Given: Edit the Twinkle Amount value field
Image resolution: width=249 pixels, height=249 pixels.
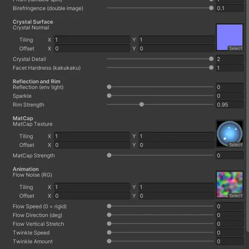Looking at the screenshot, I should (229, 241).
